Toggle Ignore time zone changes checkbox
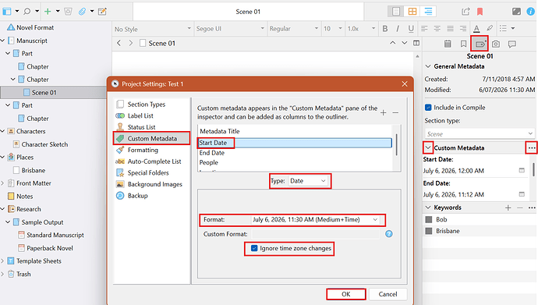The width and height of the screenshot is (538, 305). point(254,248)
